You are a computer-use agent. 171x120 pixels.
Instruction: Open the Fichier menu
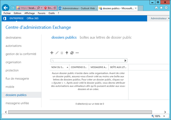pos(7,13)
